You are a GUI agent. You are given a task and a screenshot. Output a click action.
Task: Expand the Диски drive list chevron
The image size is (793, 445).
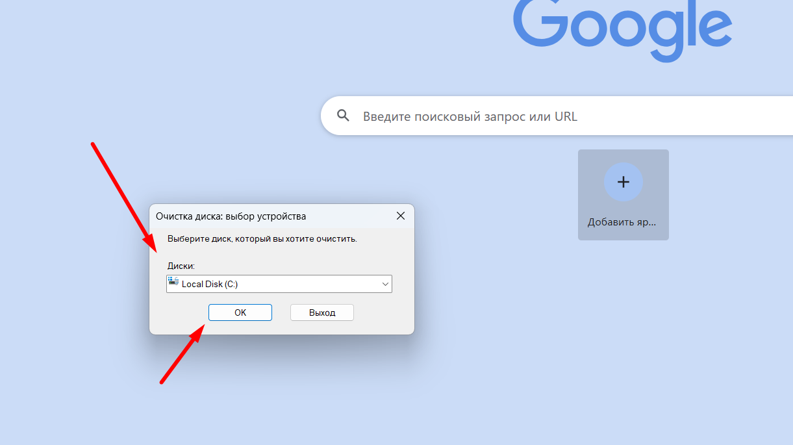tap(385, 284)
